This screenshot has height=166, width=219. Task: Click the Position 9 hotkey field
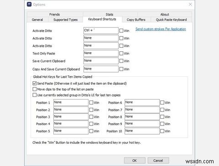point(142,124)
